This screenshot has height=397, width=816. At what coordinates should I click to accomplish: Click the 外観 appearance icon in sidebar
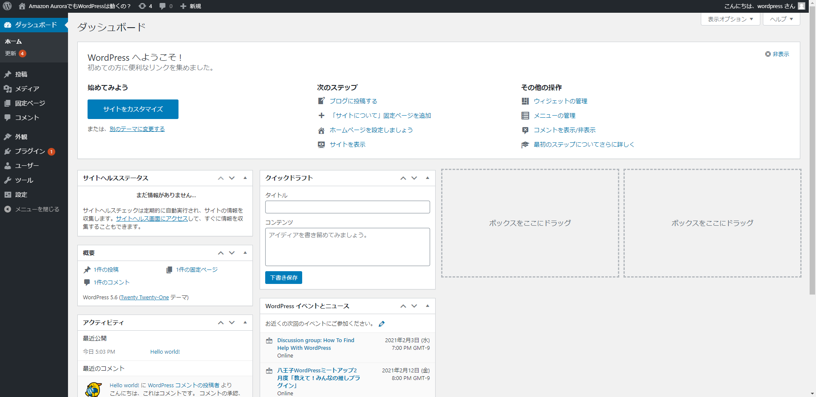coord(8,136)
